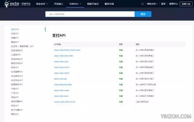The height and width of the screenshot is (122, 194).
Task: Go to 广告API category
Action: tap(15, 93)
